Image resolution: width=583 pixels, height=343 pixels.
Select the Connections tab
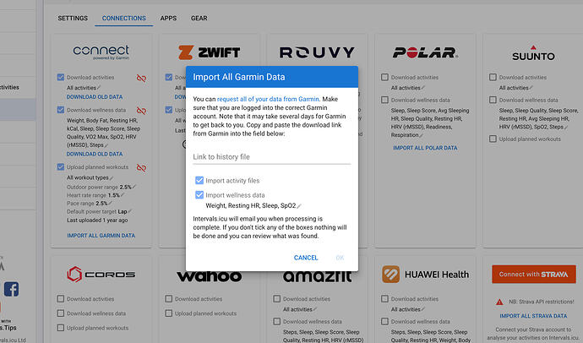point(124,19)
